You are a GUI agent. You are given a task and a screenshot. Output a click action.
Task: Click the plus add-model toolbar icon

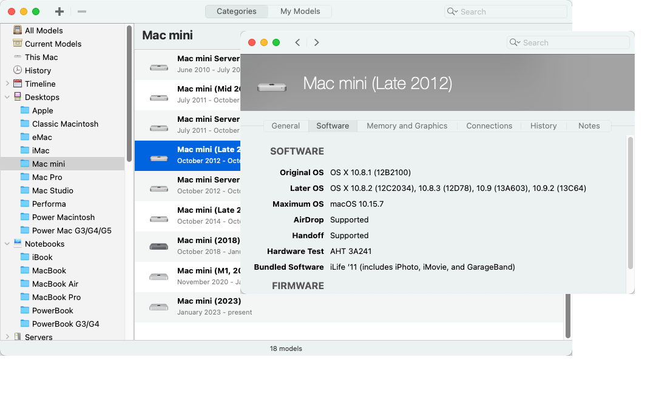click(59, 12)
